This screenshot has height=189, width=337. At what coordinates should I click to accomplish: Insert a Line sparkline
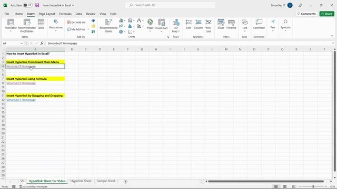(x=189, y=24)
